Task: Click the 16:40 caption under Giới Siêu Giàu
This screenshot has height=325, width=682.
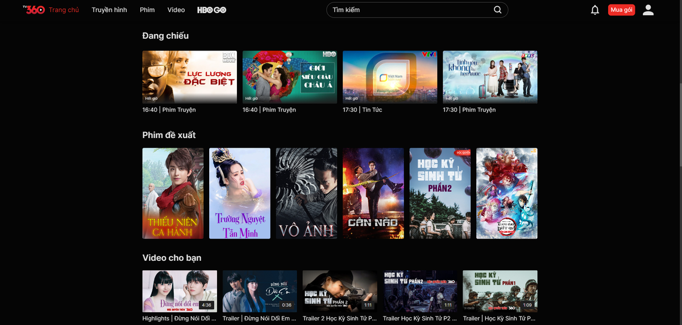Action: 269,110
